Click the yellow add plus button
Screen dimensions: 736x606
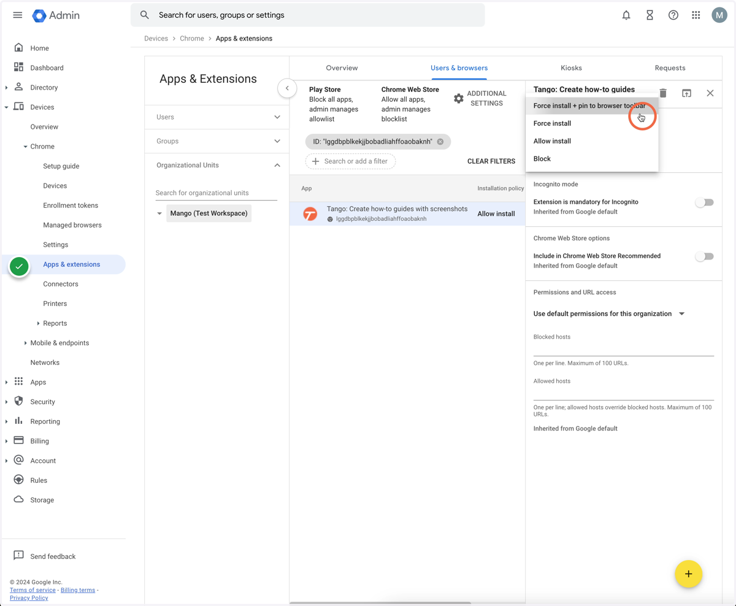pyautogui.click(x=688, y=574)
